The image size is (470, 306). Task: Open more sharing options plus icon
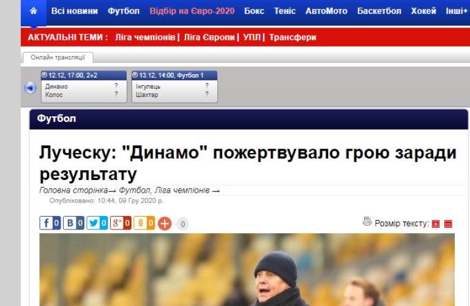(165, 223)
